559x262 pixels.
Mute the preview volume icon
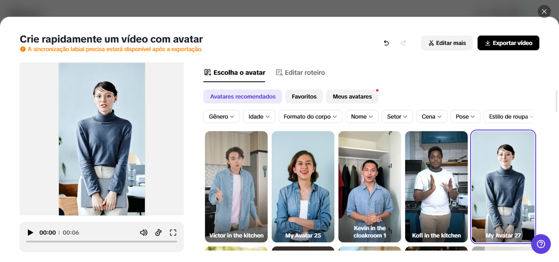pyautogui.click(x=144, y=233)
